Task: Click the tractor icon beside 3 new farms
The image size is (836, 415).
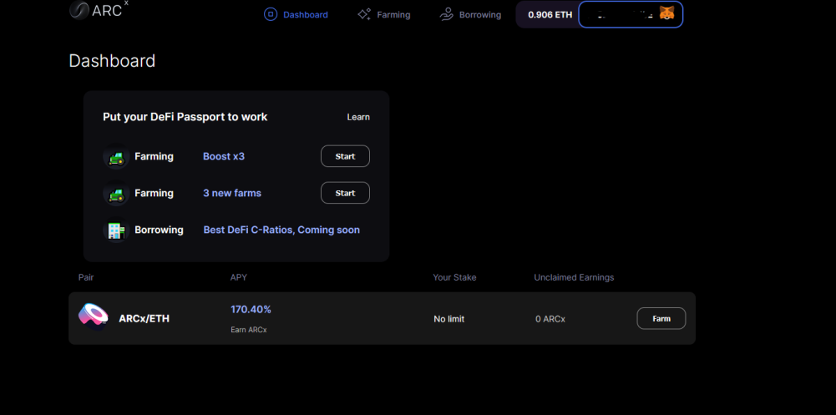Action: pos(116,194)
